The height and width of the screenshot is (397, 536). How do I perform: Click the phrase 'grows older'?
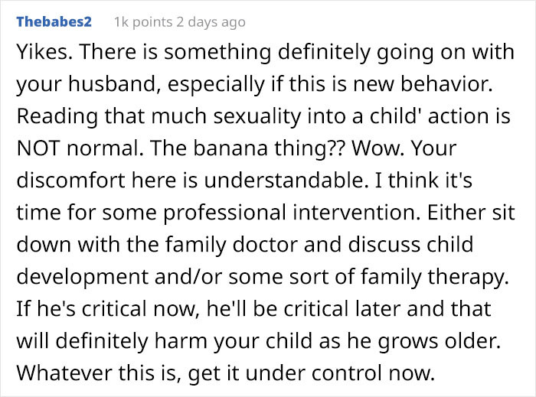tap(436, 341)
